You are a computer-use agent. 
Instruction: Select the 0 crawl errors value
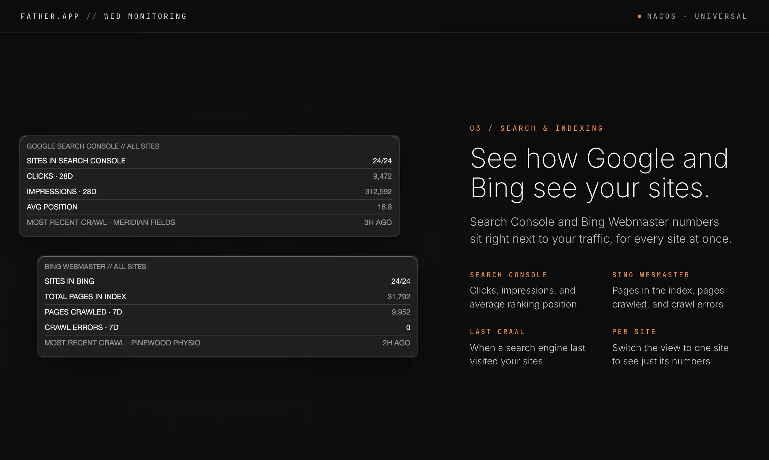coord(408,327)
